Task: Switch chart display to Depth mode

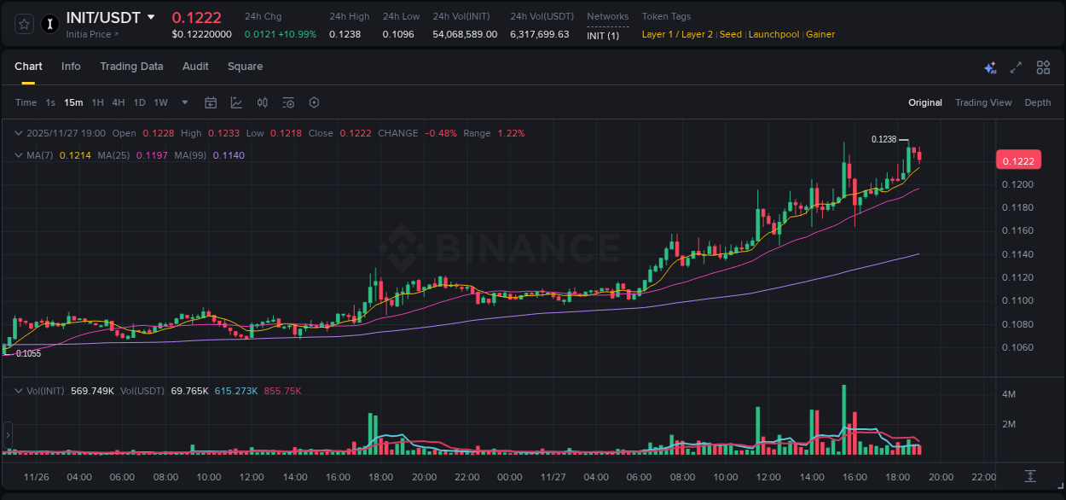Action: click(1037, 102)
